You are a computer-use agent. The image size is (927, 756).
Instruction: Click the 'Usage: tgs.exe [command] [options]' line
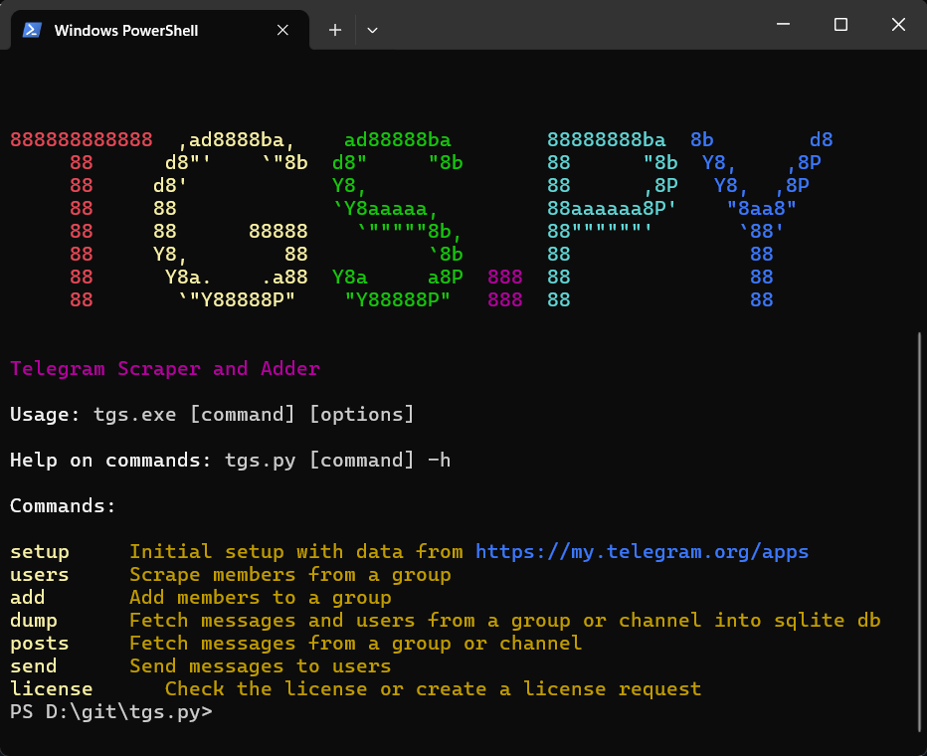pos(212,415)
